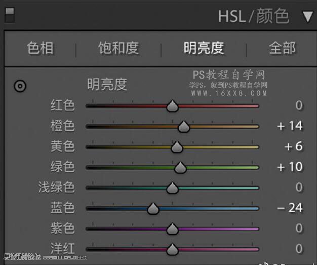
Task: Click the 绿色 luminance slider handle
Action: tap(180, 168)
